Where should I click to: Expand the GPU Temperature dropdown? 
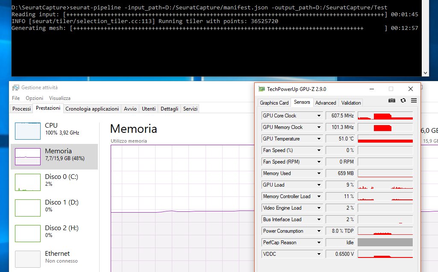coord(319,139)
